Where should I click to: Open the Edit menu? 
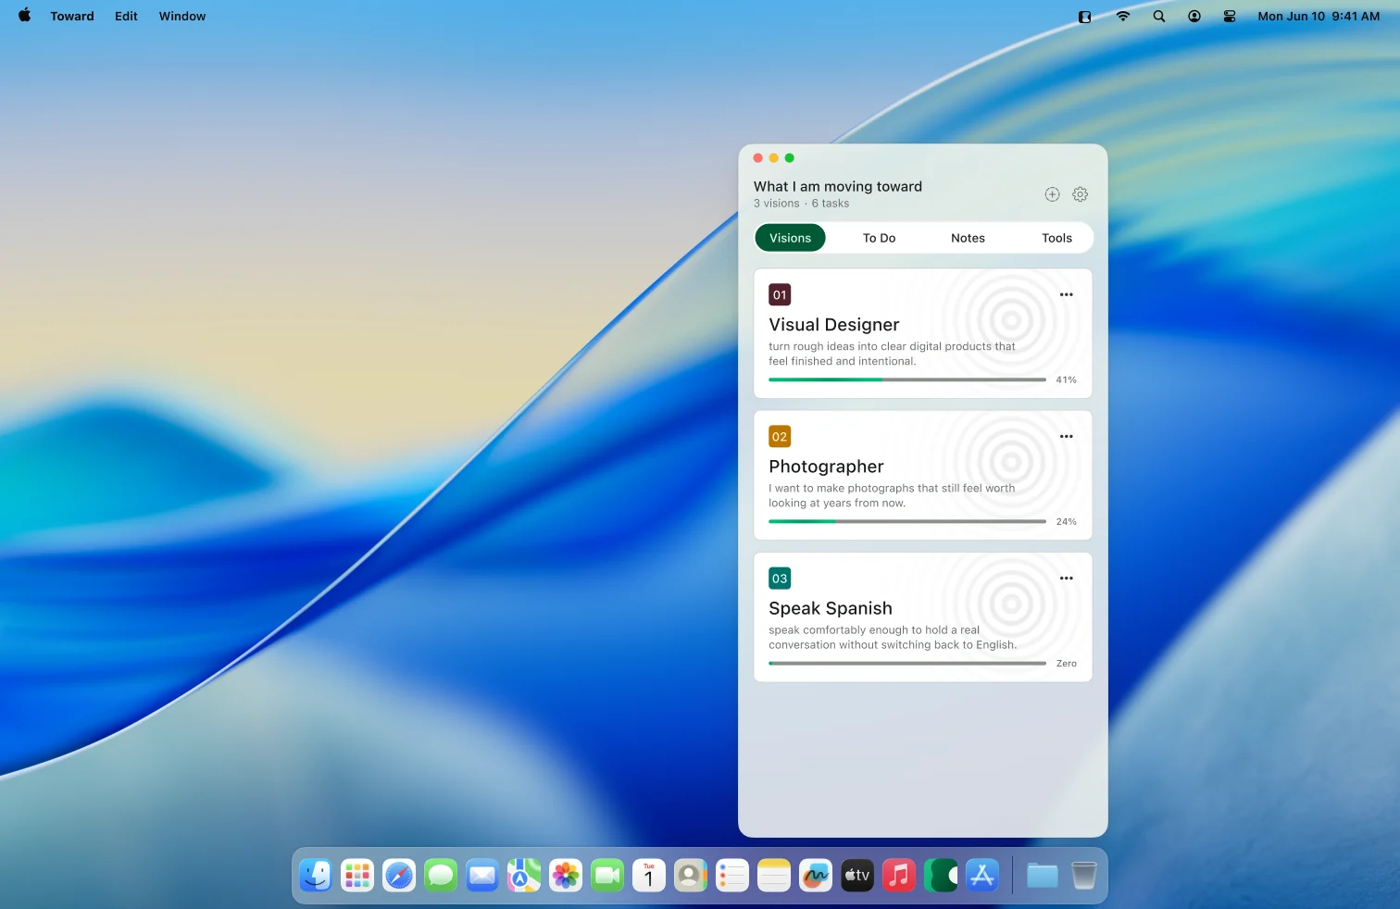coord(126,16)
